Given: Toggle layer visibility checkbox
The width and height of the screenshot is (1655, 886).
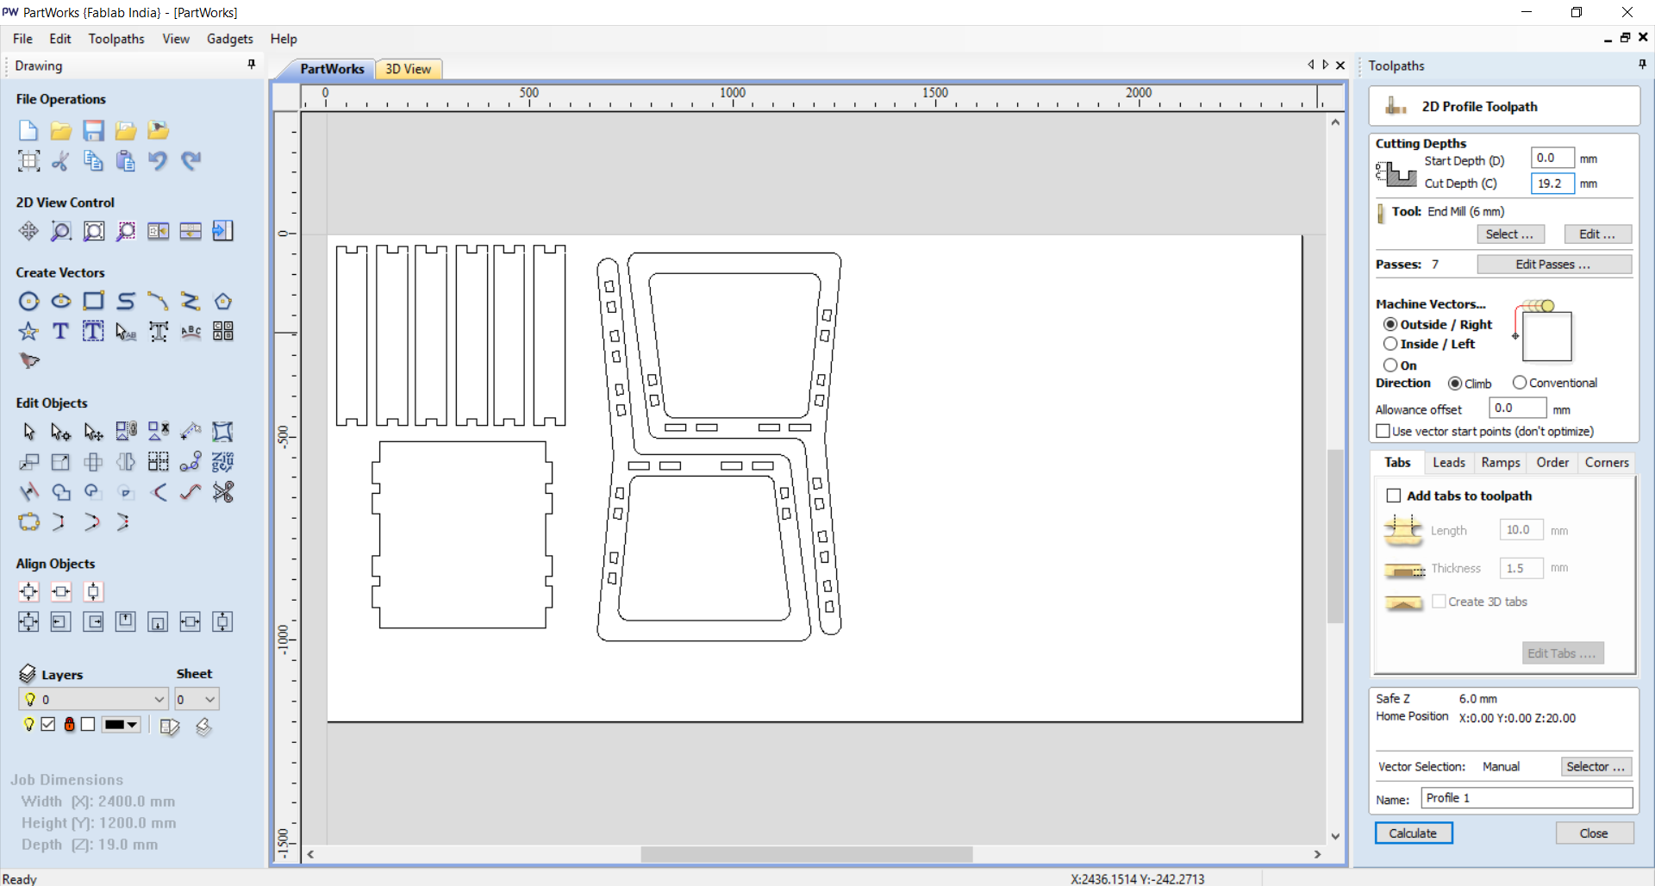Looking at the screenshot, I should click(x=48, y=724).
